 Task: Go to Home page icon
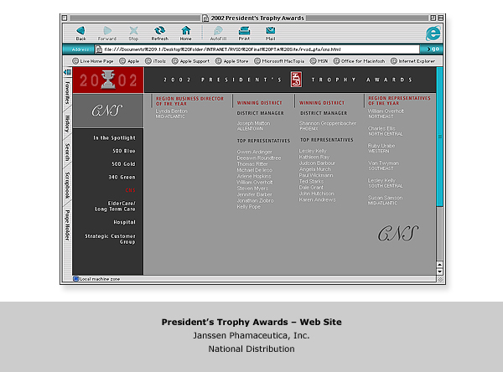point(186,31)
